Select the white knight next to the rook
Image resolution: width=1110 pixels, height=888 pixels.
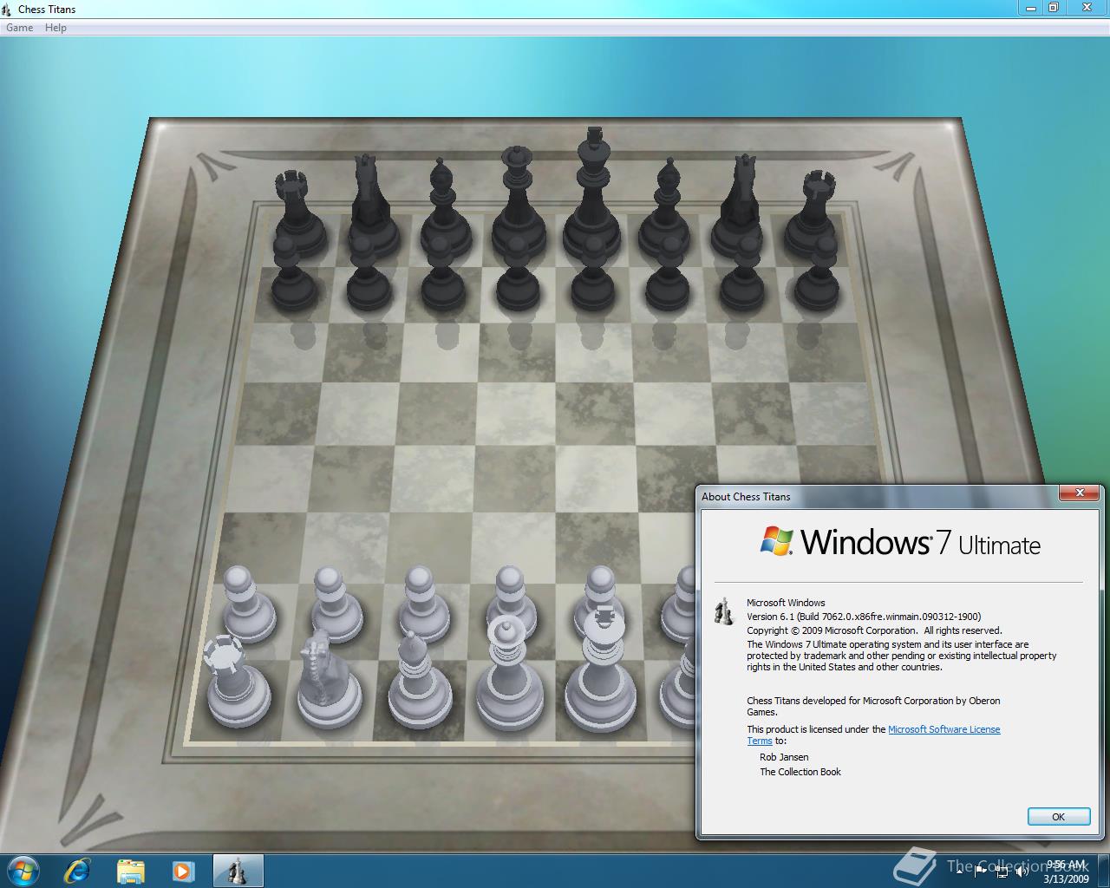(x=328, y=682)
